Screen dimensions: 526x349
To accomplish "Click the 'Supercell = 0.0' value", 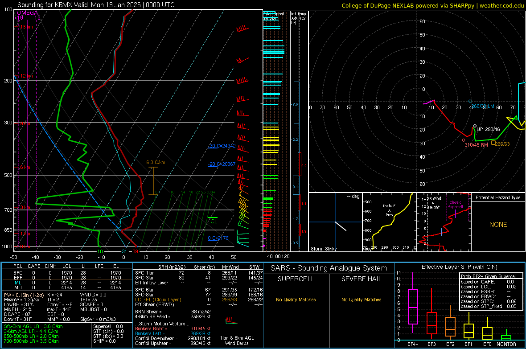I will 108,326.
